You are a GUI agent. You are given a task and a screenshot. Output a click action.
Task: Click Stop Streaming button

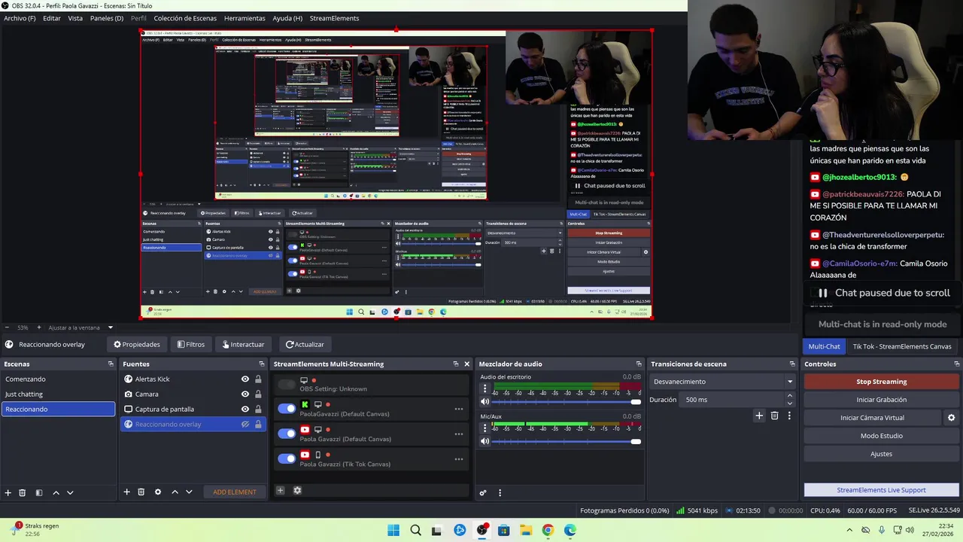(881, 382)
